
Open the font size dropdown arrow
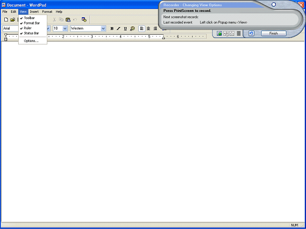point(65,29)
